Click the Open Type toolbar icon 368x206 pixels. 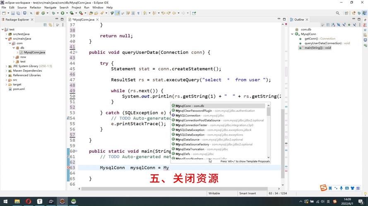[x=91, y=13]
